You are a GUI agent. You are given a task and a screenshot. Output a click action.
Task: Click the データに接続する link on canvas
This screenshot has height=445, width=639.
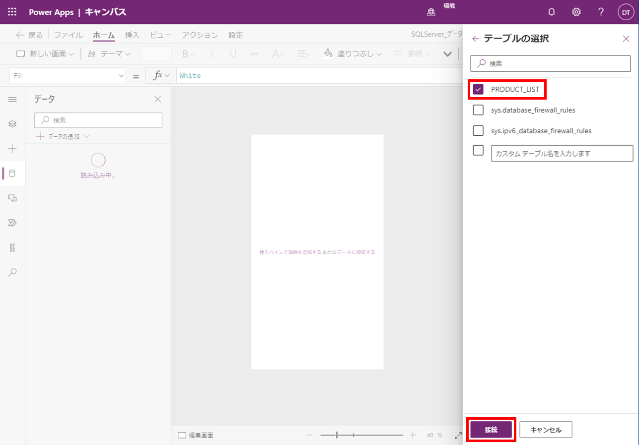click(356, 252)
